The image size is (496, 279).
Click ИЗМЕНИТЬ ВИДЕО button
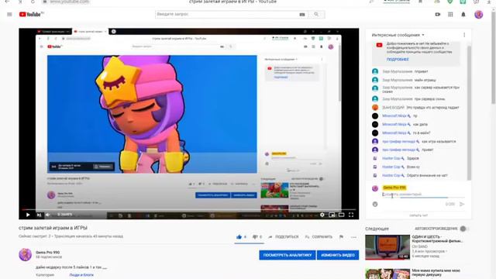(338, 255)
